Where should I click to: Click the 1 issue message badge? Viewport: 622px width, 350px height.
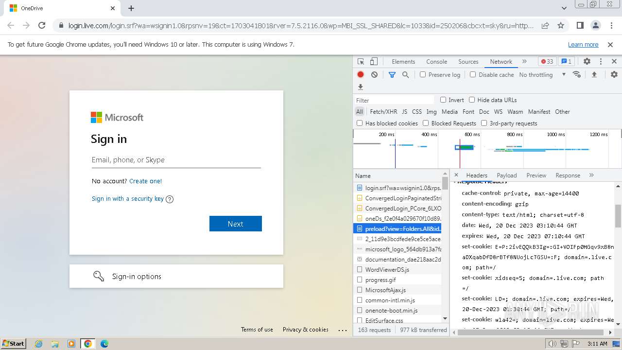click(x=566, y=62)
